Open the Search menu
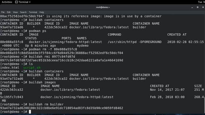 [x=23, y=12]
